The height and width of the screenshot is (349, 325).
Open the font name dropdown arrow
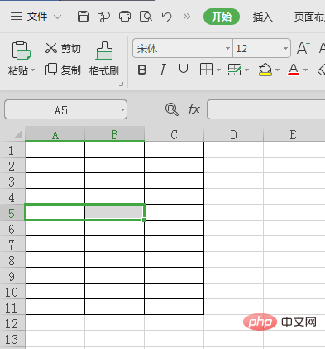tap(227, 49)
